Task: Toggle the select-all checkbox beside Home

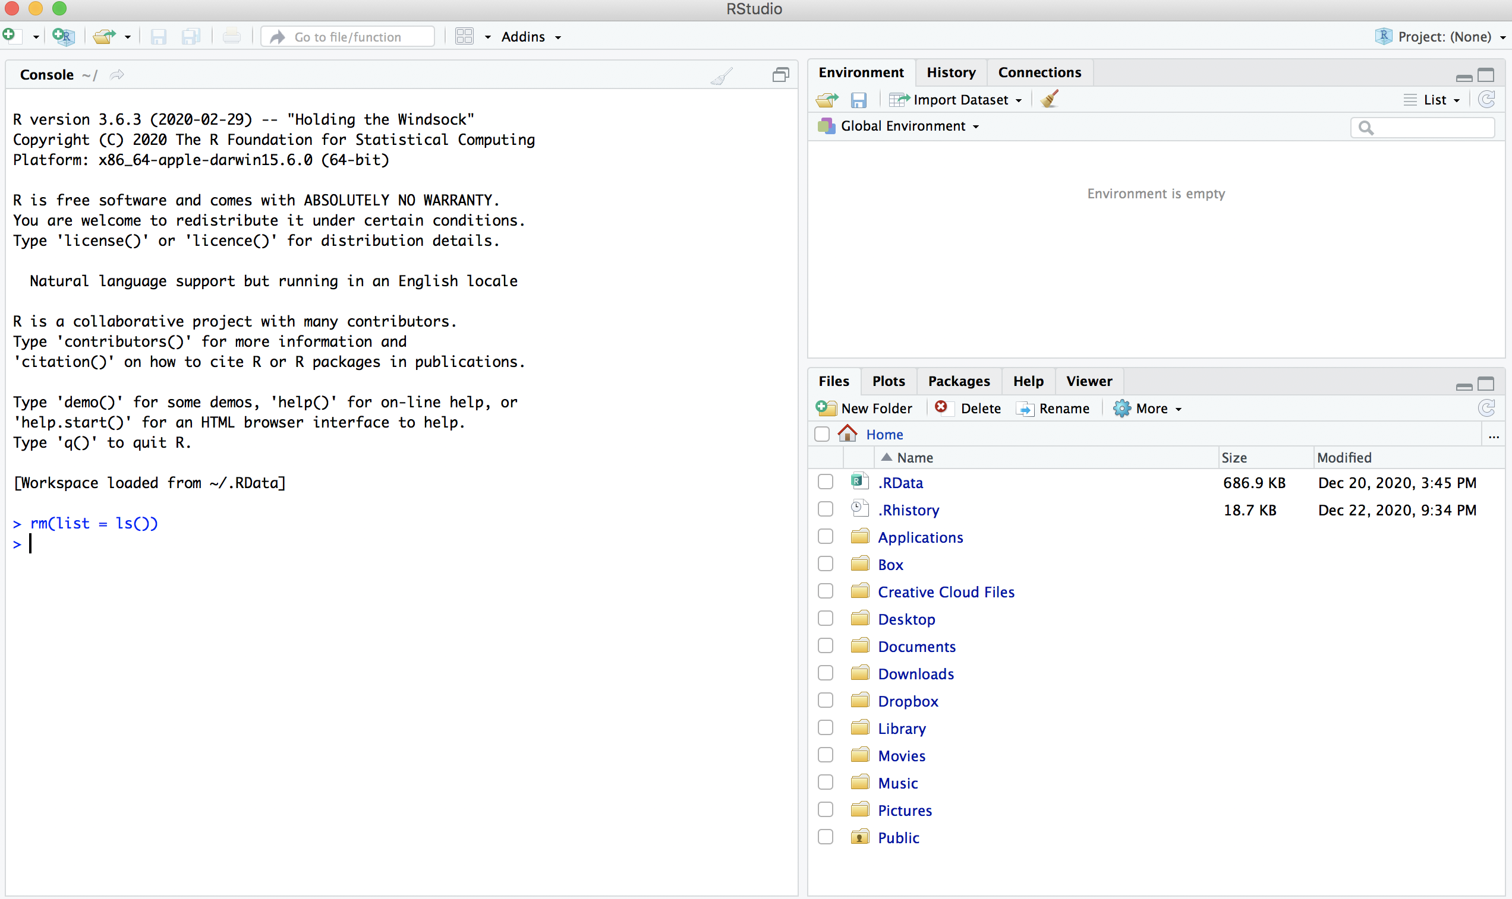Action: coord(822,434)
